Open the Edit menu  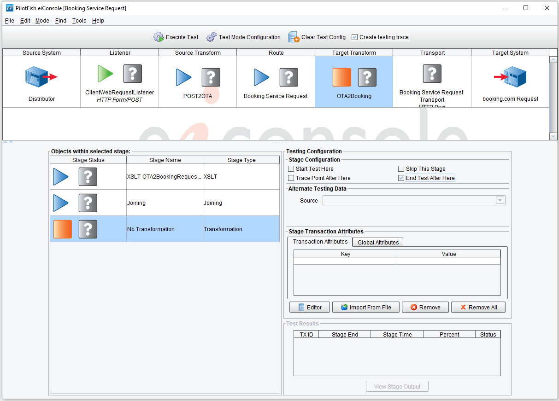coord(25,21)
